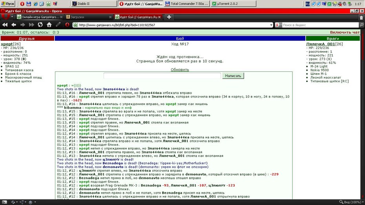
Task: Click the Лесной маскхалат item entry
Action: [x=325, y=77]
